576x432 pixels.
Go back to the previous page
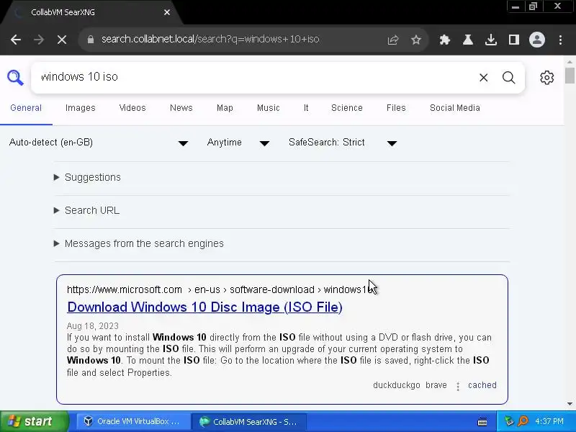coord(16,40)
